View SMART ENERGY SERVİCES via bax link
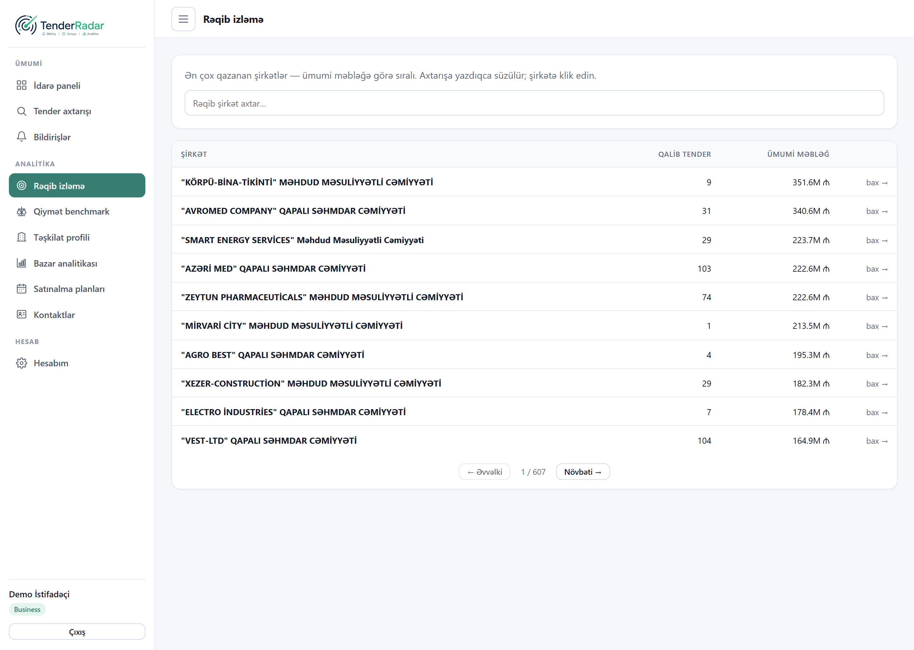The width and height of the screenshot is (914, 650). pyautogui.click(x=877, y=240)
